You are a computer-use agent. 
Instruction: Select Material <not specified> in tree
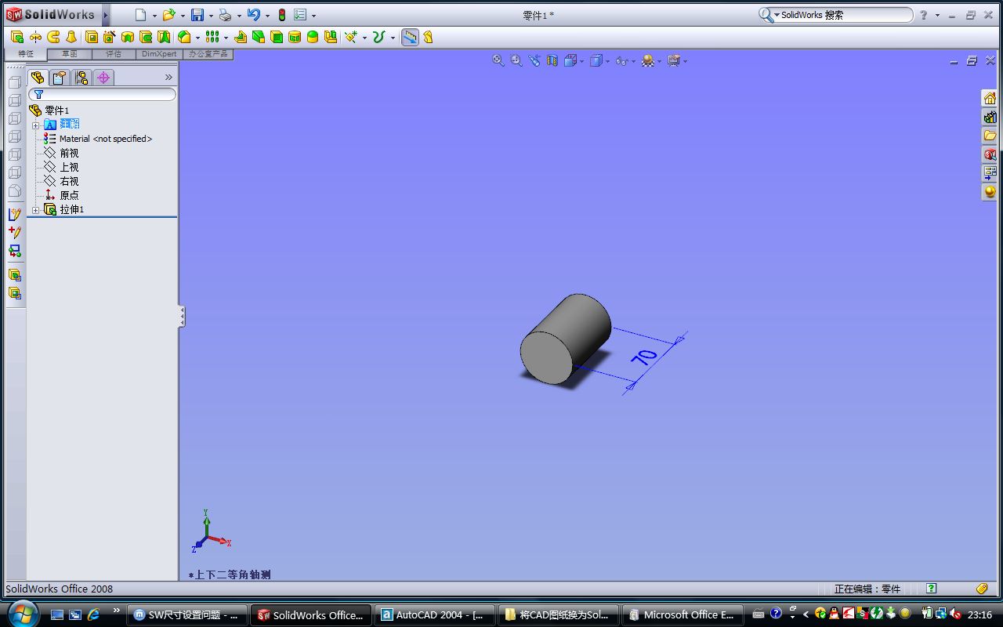106,139
